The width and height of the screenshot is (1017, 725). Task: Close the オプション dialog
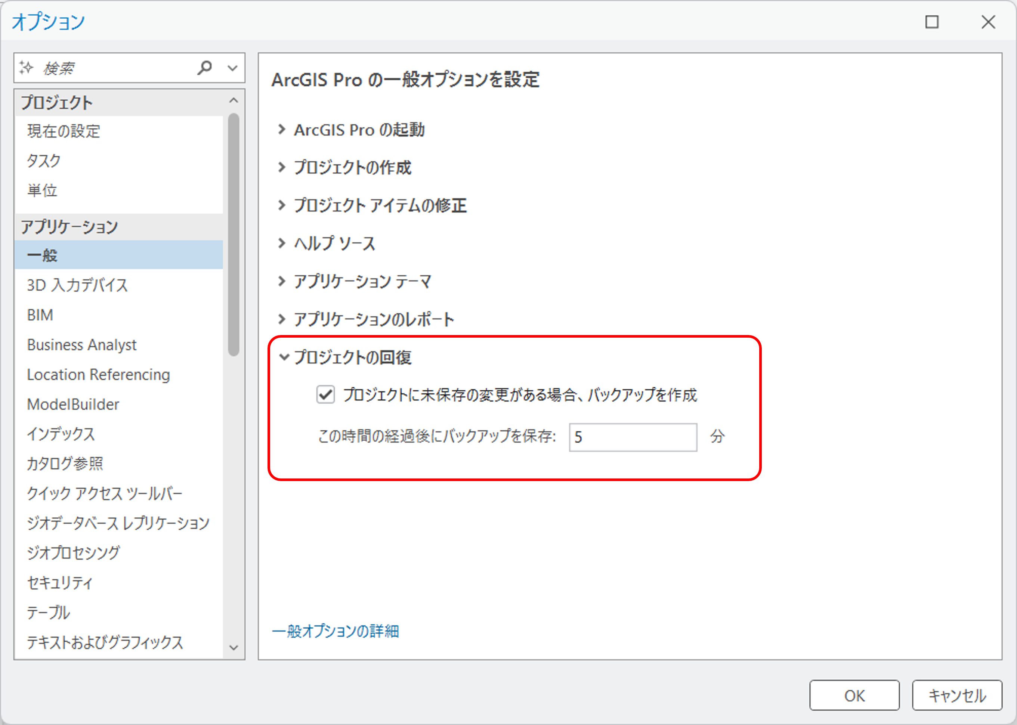coord(988,22)
